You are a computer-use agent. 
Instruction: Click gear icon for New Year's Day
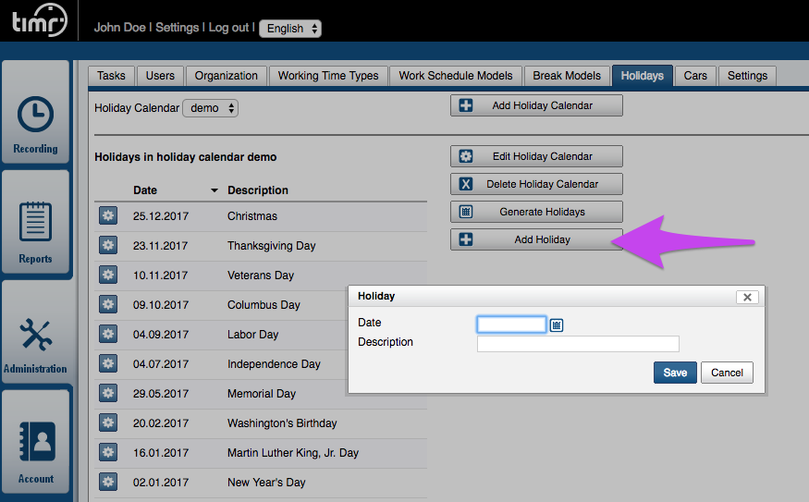[x=108, y=483]
